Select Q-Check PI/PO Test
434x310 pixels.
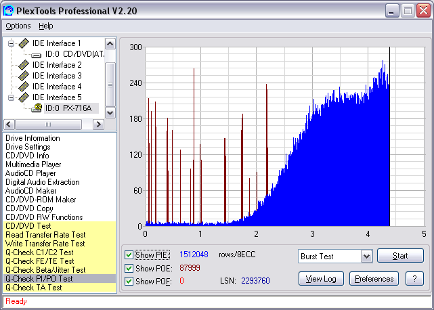tap(60, 279)
